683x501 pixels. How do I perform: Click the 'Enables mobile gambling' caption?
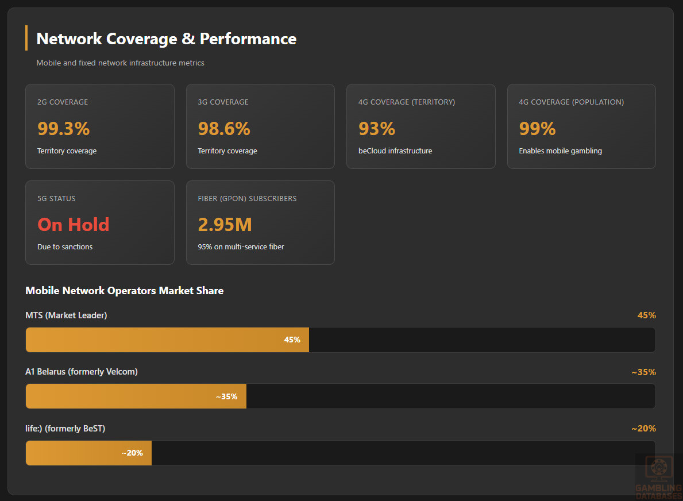pyautogui.click(x=560, y=151)
